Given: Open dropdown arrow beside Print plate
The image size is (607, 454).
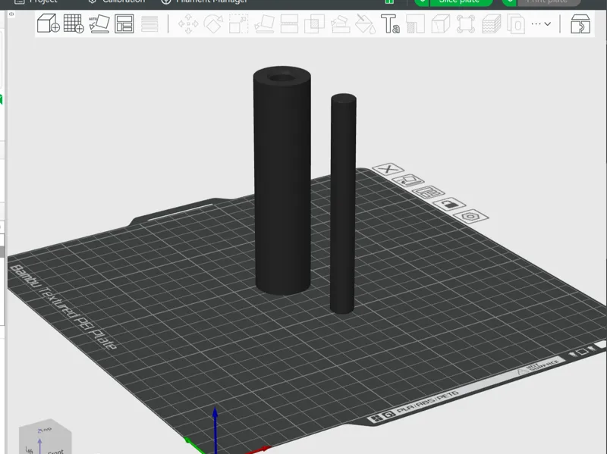Looking at the screenshot, I should [509, 2].
